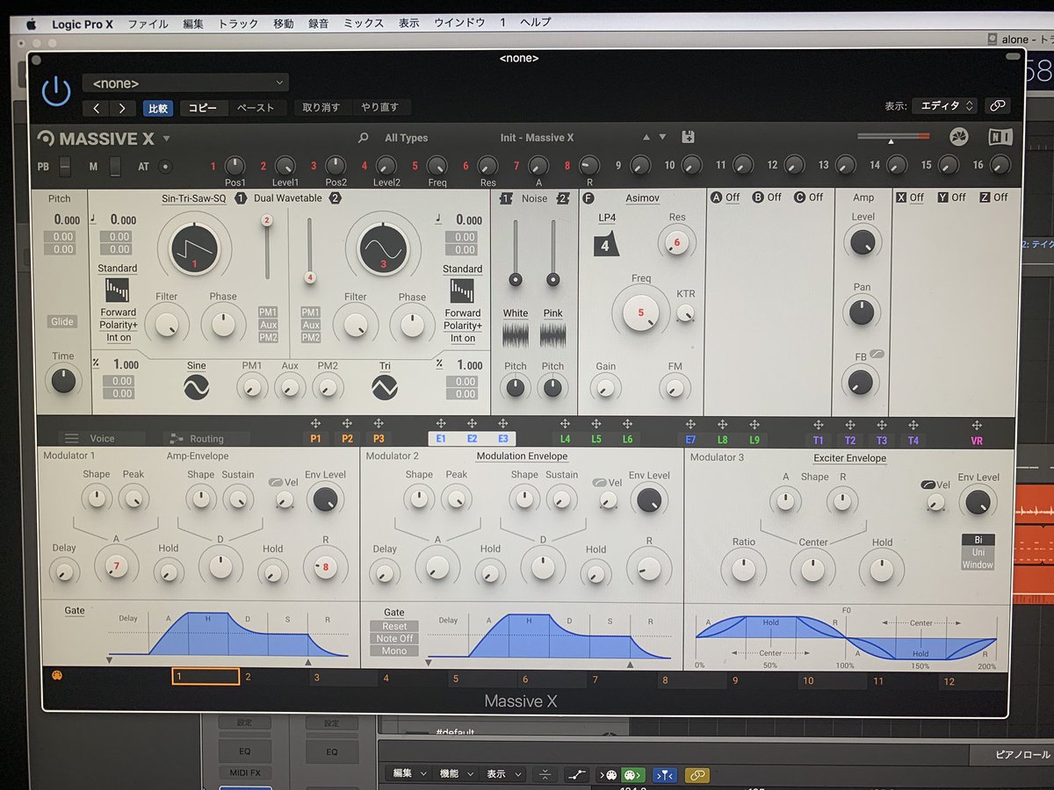Select the P1 performer tab
The image size is (1054, 790).
(x=315, y=438)
